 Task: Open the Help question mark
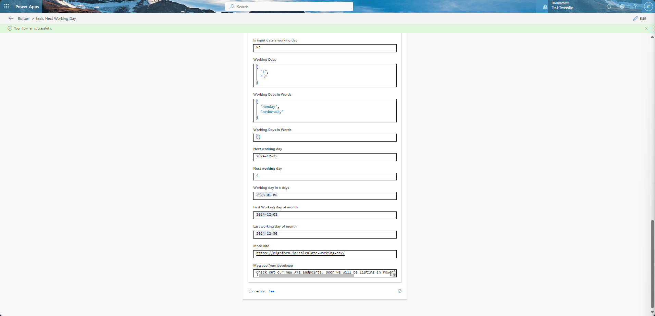(x=635, y=7)
